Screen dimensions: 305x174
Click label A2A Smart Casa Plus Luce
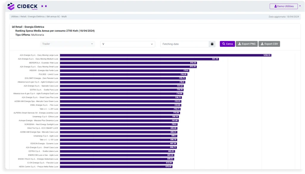40,97
